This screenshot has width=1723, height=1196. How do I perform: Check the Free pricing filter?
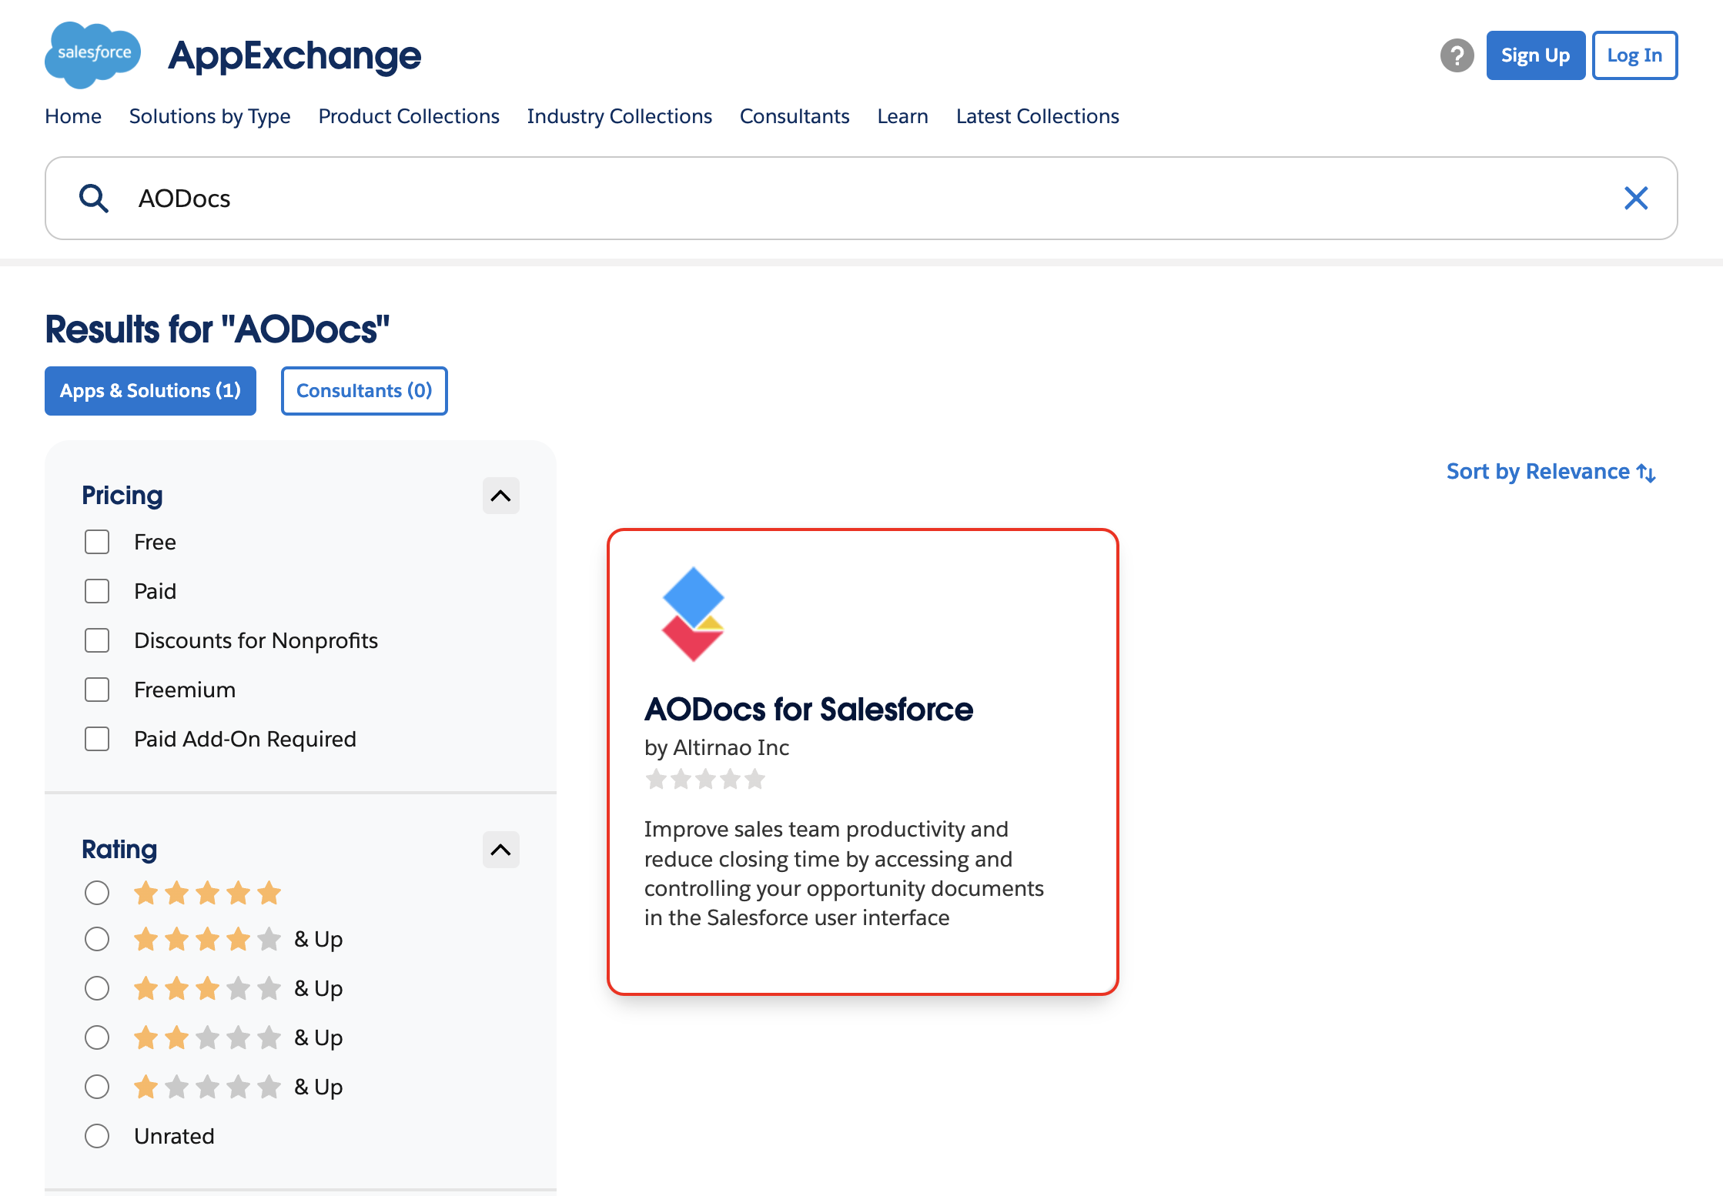coord(97,542)
